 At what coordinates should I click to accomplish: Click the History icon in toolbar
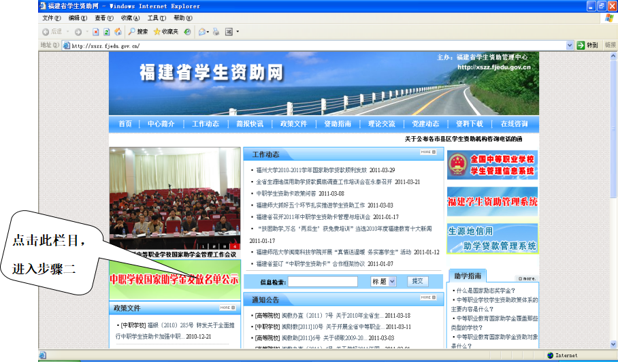point(187,32)
